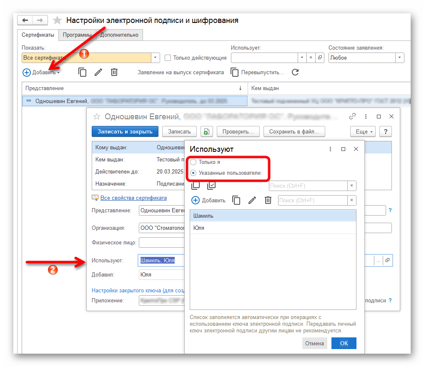Star the Одношевин Евгений certificate window
Image resolution: width=424 pixels, height=367 pixels.
click(x=97, y=116)
